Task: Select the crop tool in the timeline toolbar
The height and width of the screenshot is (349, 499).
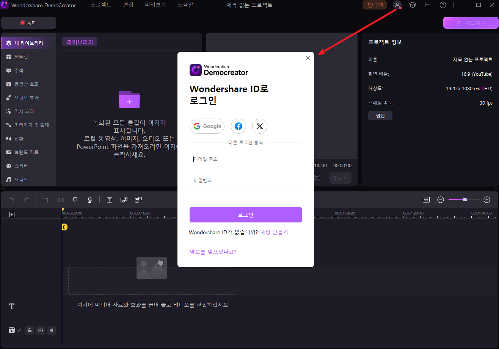Action: (x=46, y=200)
